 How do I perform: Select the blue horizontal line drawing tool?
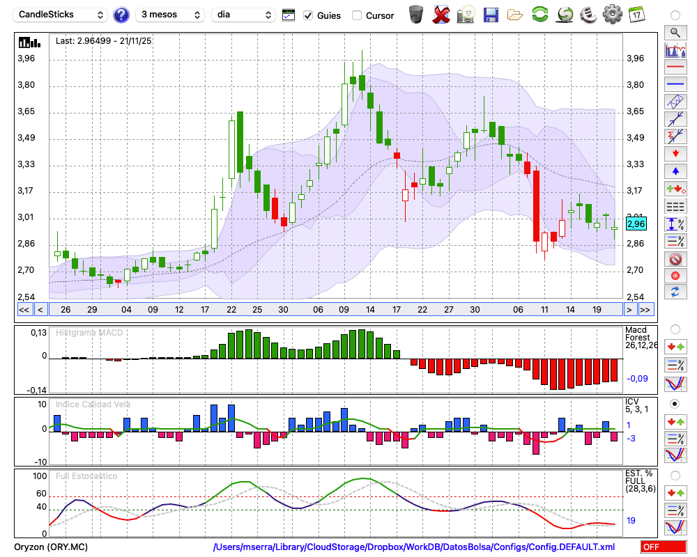[x=675, y=84]
